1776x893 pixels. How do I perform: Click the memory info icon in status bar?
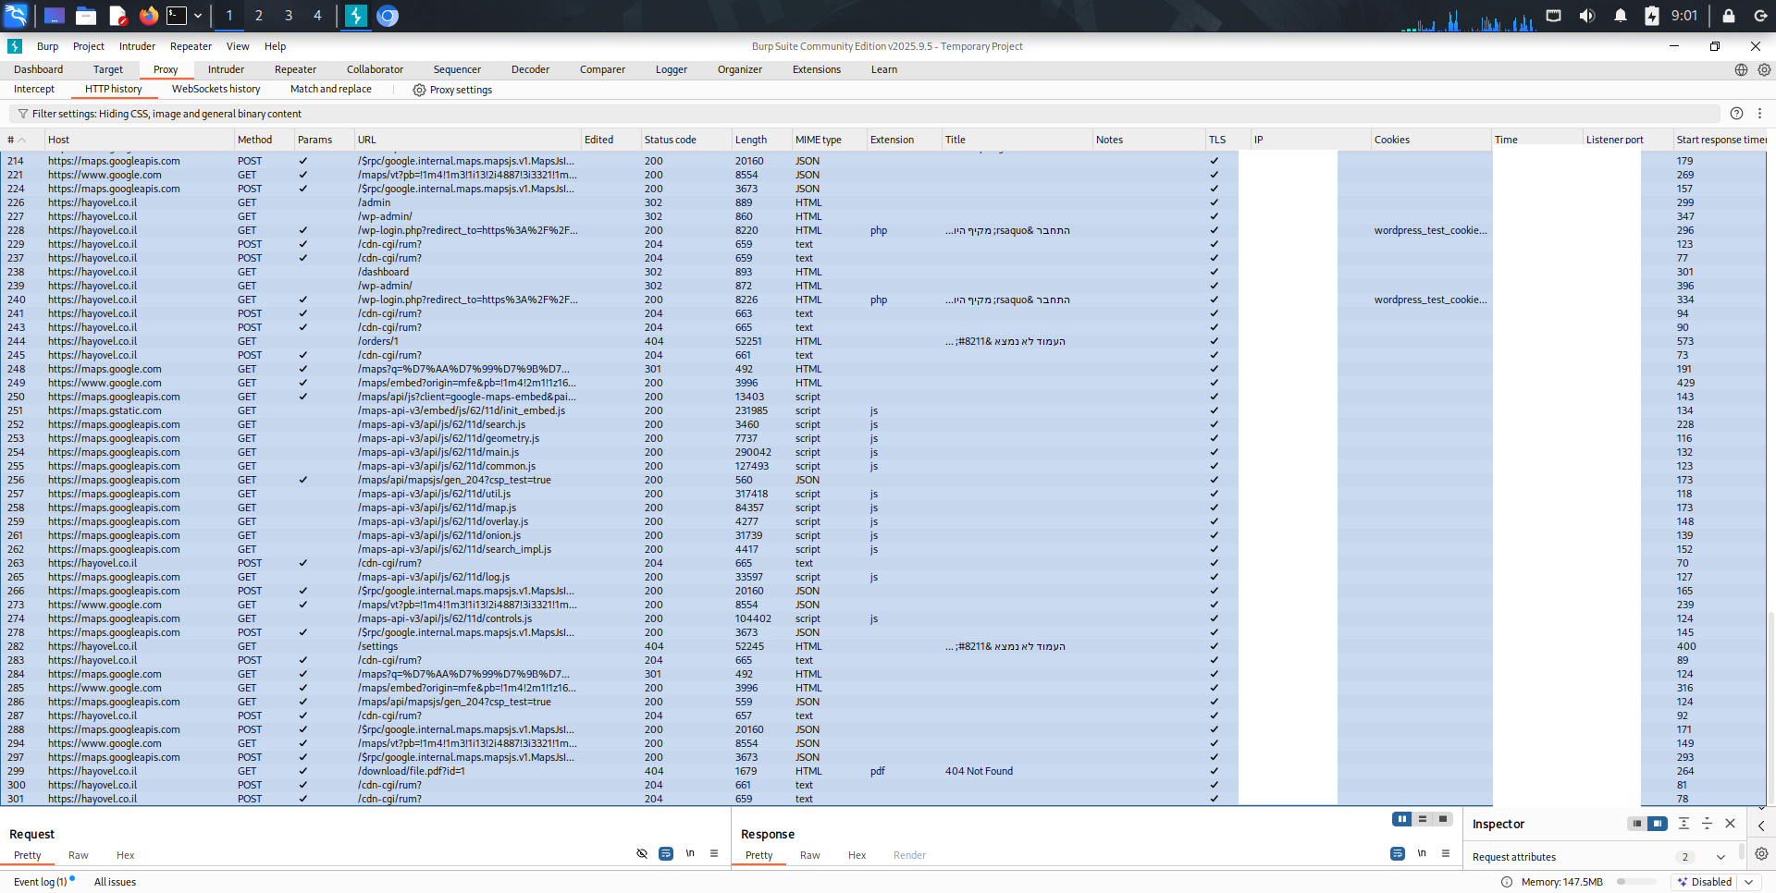[x=1507, y=882]
